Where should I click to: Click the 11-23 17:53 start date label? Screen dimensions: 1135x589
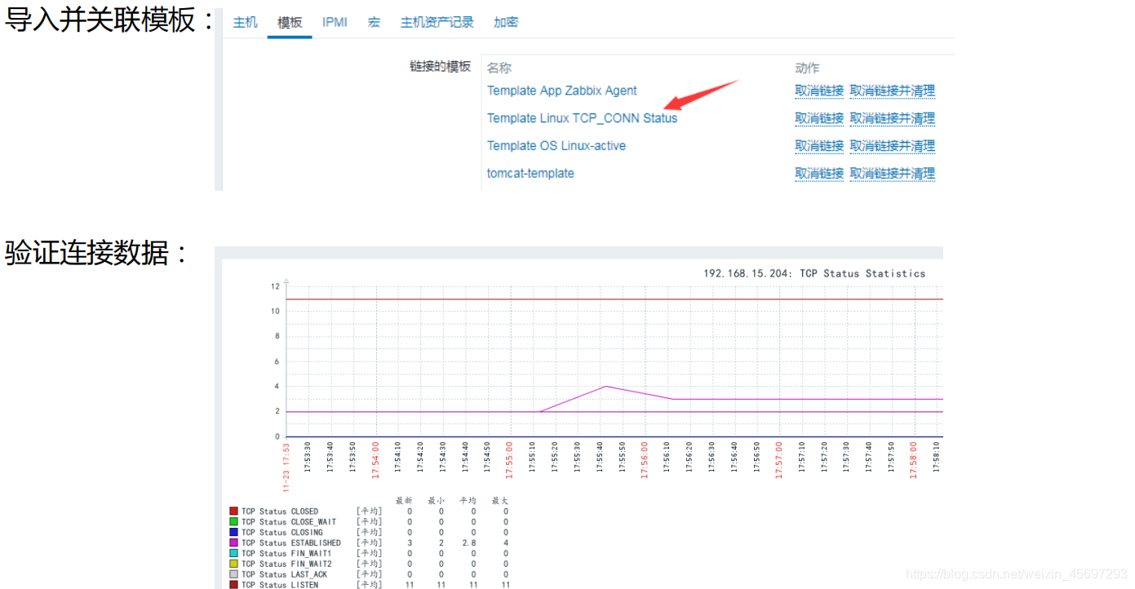coord(286,467)
